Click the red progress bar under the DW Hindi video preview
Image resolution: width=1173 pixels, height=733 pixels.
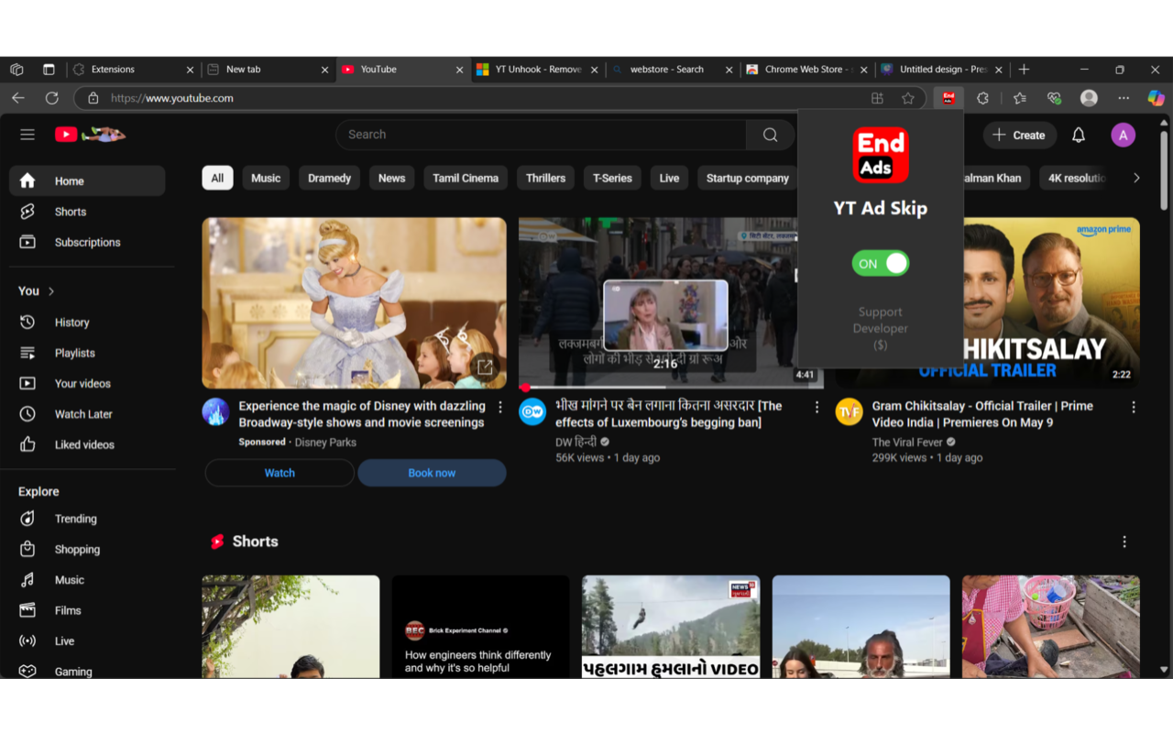coord(671,388)
